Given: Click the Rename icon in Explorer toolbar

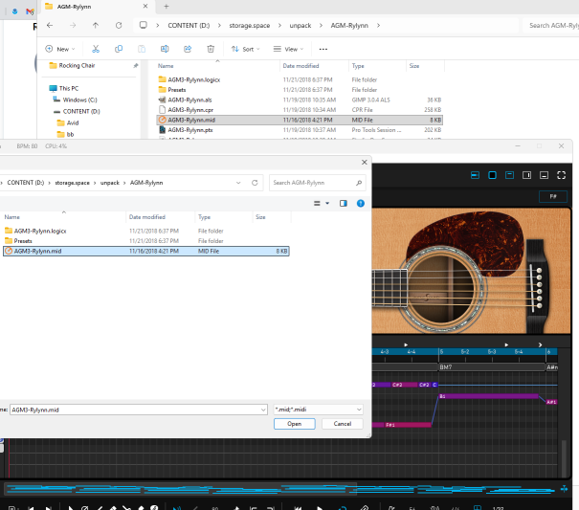Looking at the screenshot, I should [165, 49].
